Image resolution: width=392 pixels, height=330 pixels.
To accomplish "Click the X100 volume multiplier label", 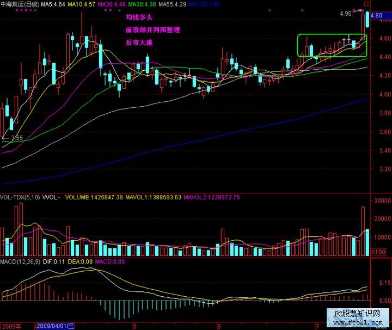I will (x=378, y=252).
